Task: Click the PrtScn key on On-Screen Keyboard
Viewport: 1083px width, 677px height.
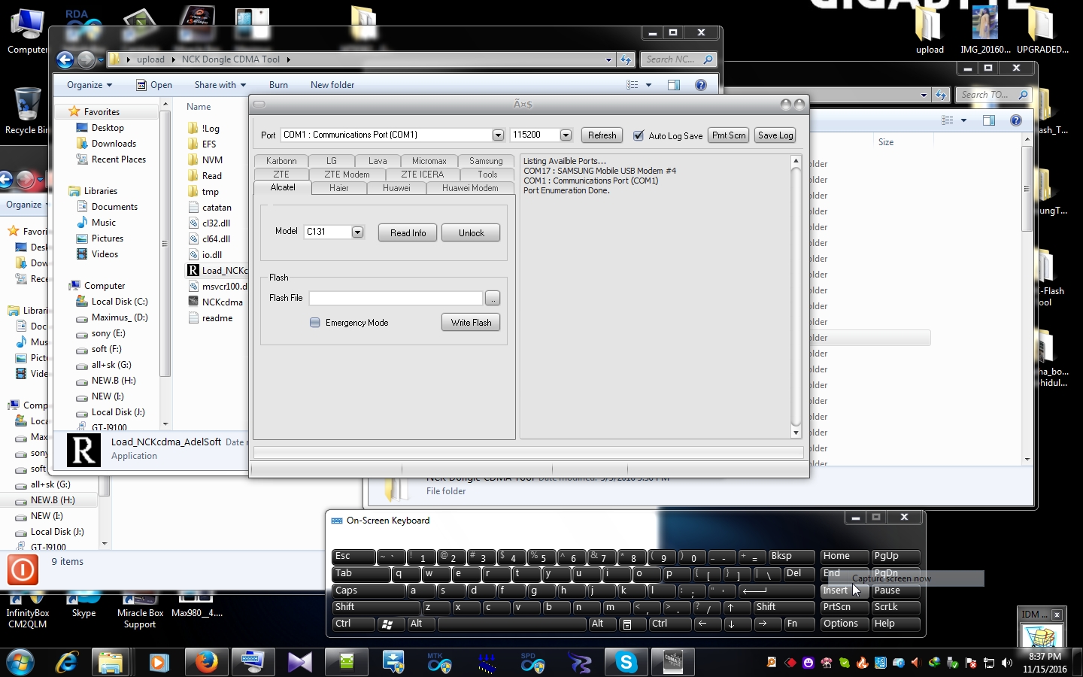Action: point(845,607)
